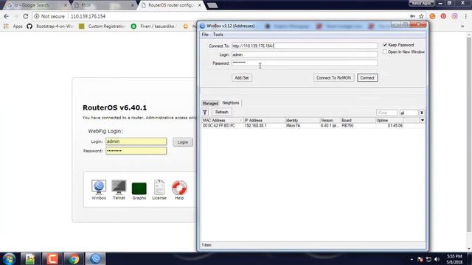The width and height of the screenshot is (472, 265).
Task: Toggle the Keep Password checkbox
Action: [x=385, y=45]
